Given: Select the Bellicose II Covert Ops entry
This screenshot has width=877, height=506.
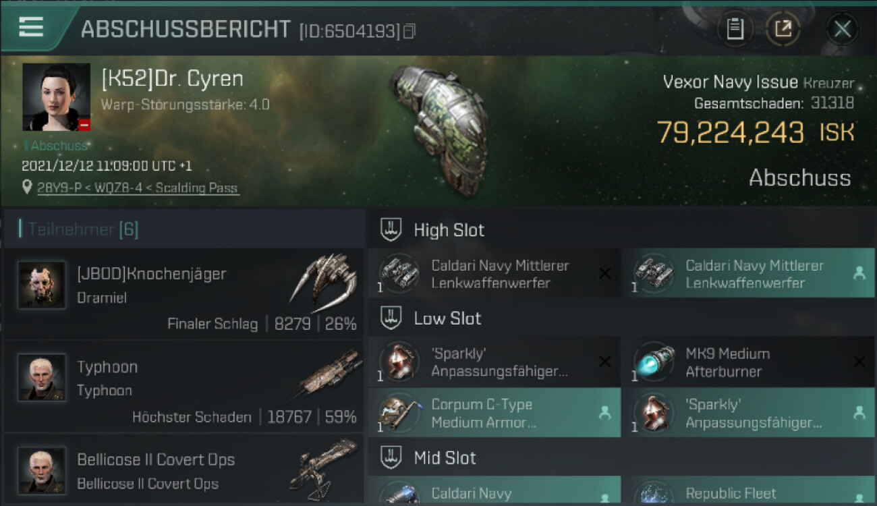Looking at the screenshot, I should click(183, 469).
